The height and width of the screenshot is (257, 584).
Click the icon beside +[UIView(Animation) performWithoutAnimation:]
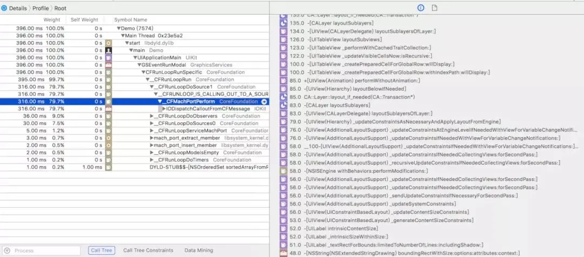point(283,80)
